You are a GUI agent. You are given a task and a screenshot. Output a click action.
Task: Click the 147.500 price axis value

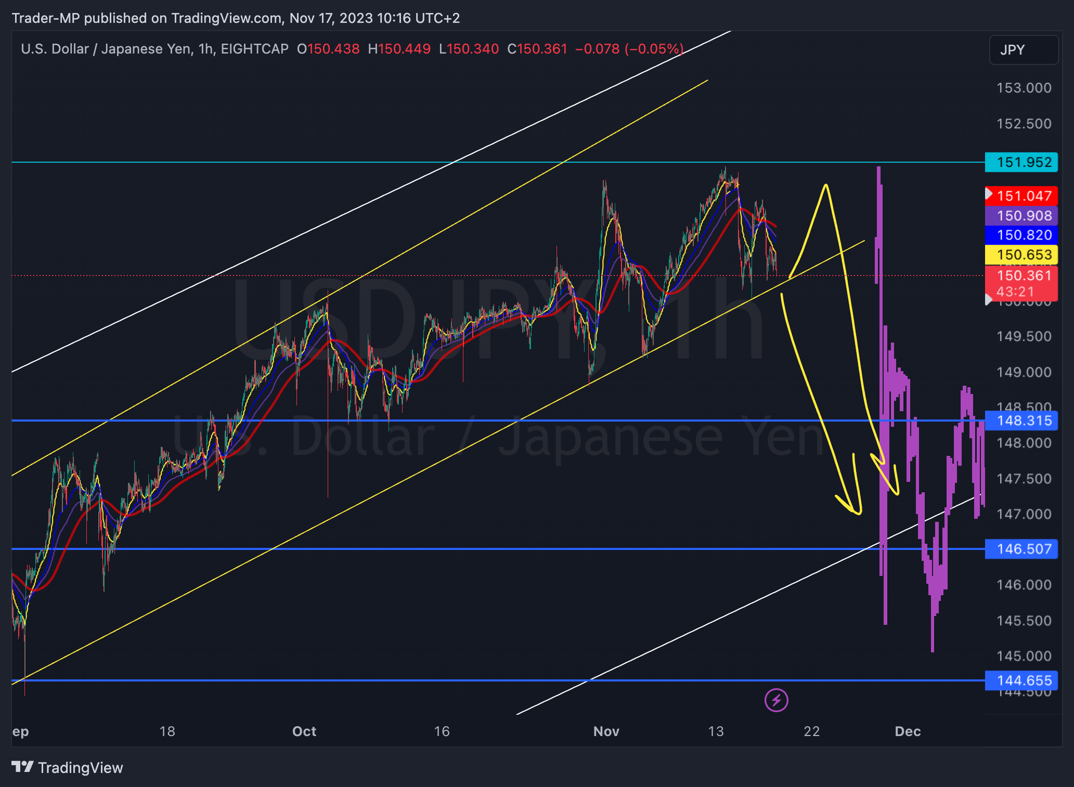(1024, 479)
